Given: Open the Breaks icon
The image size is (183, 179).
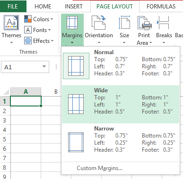Looking at the screenshot, I should (163, 23).
